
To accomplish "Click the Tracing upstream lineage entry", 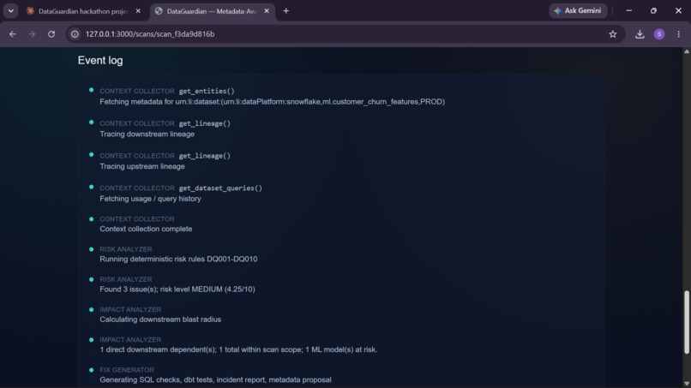I will pos(142,166).
